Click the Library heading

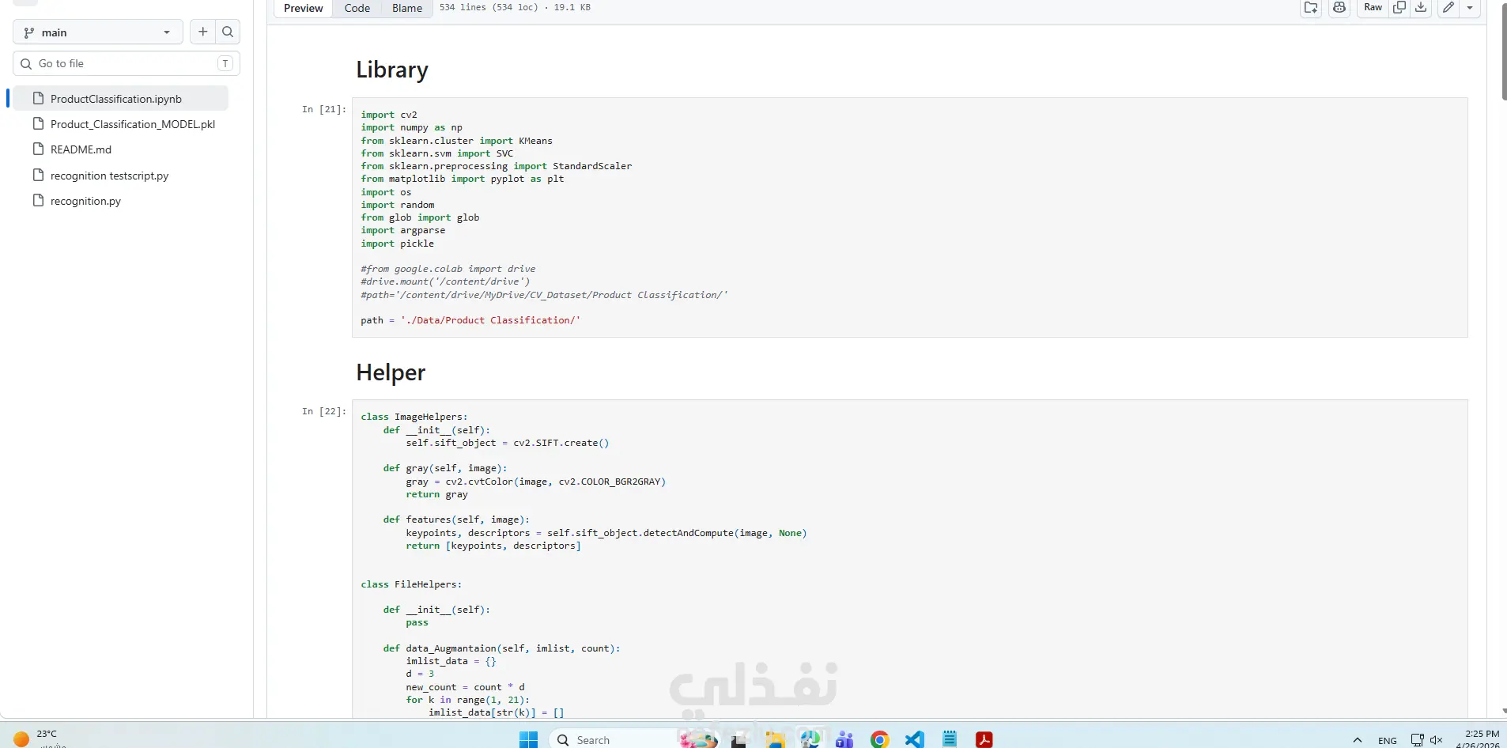392,70
